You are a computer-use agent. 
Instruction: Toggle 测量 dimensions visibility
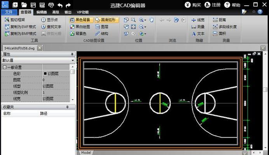click(x=198, y=27)
